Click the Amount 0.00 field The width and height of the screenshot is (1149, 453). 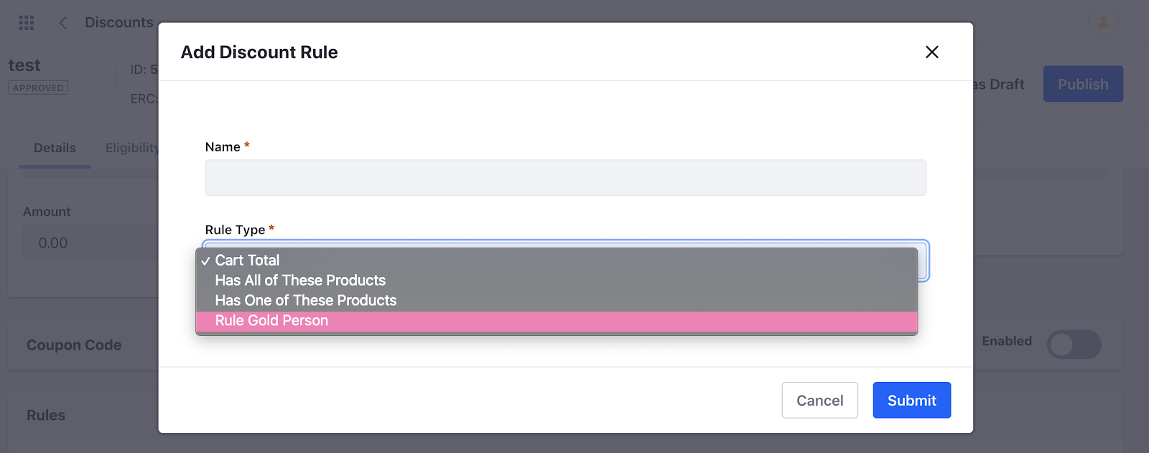coord(90,243)
